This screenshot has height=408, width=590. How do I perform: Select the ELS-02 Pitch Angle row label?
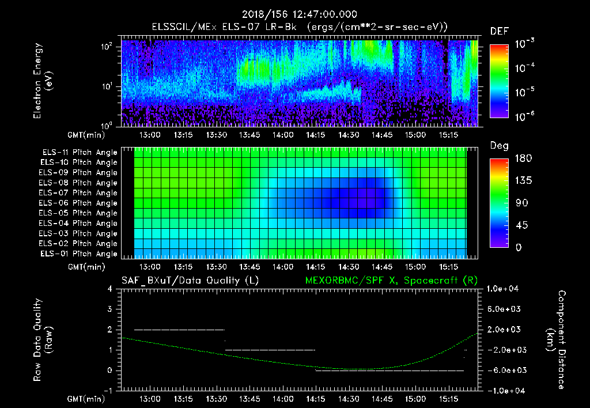(78, 244)
